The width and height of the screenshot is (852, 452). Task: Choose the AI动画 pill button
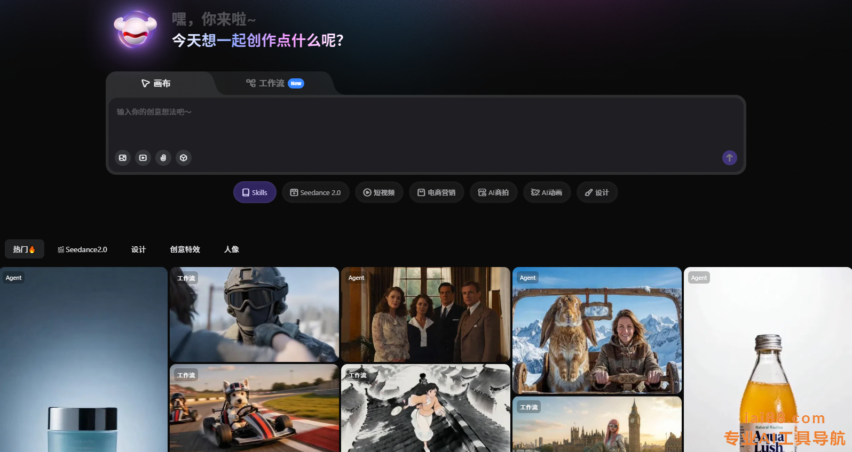coord(547,192)
